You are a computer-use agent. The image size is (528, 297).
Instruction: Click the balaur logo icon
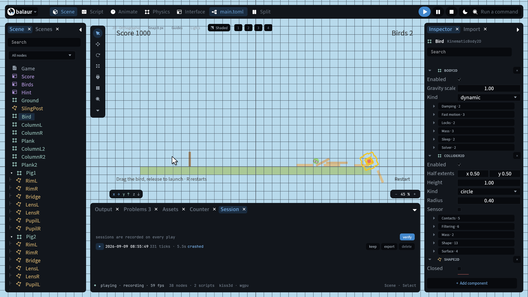click(x=11, y=12)
